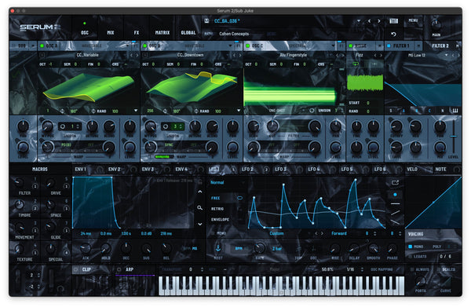Enable MONO voicing checkbox
This screenshot has height=307, width=471.
coord(411,247)
